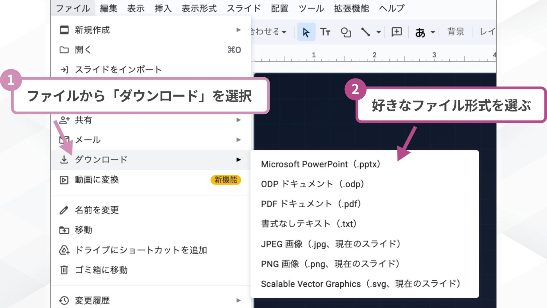Click the pencil icon next to 名前を変更
This screenshot has width=547, height=308.
pyautogui.click(x=64, y=210)
